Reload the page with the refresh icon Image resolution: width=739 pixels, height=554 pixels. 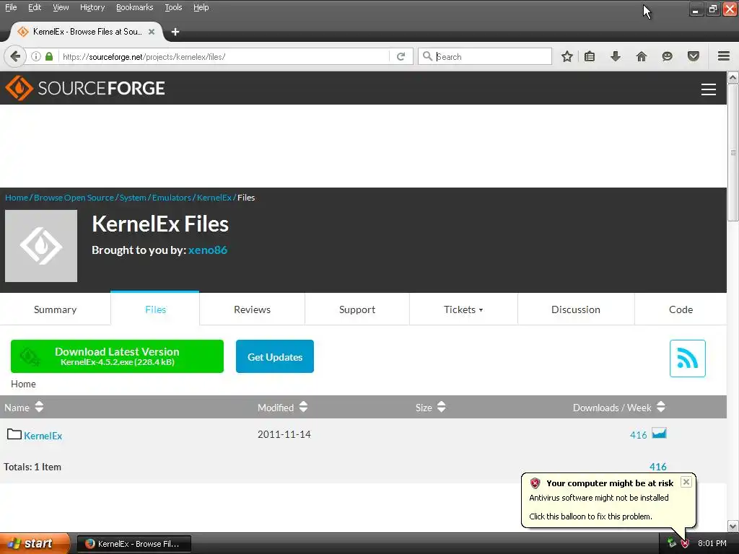click(x=401, y=56)
